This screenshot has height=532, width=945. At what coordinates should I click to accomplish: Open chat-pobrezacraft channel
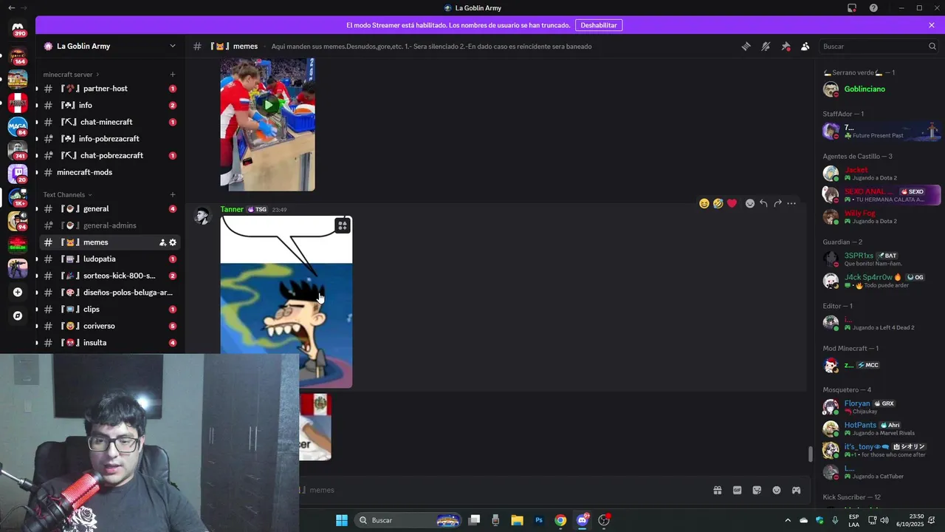coord(109,155)
